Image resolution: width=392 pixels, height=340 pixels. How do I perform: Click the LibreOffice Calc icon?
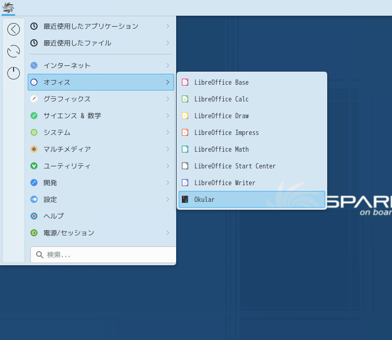pyautogui.click(x=185, y=99)
